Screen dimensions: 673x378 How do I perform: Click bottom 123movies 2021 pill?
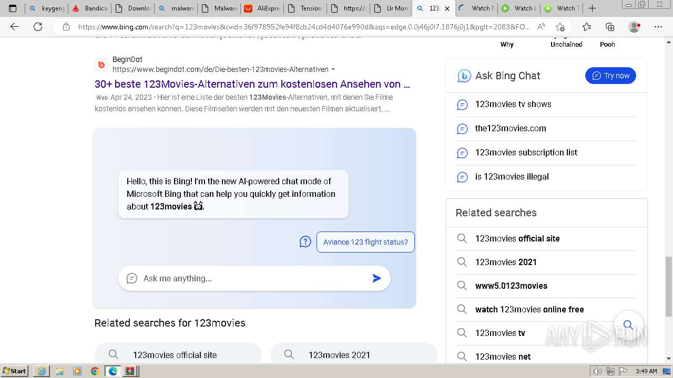point(353,354)
